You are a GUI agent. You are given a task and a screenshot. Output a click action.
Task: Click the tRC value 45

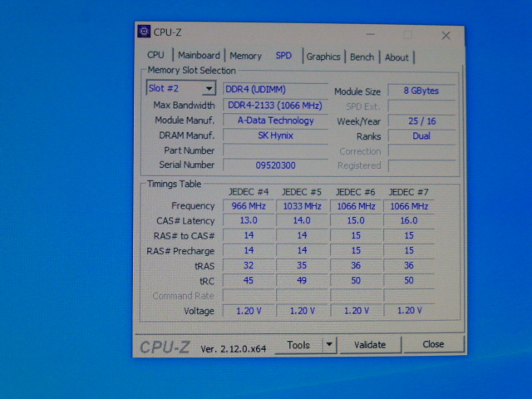[249, 281]
